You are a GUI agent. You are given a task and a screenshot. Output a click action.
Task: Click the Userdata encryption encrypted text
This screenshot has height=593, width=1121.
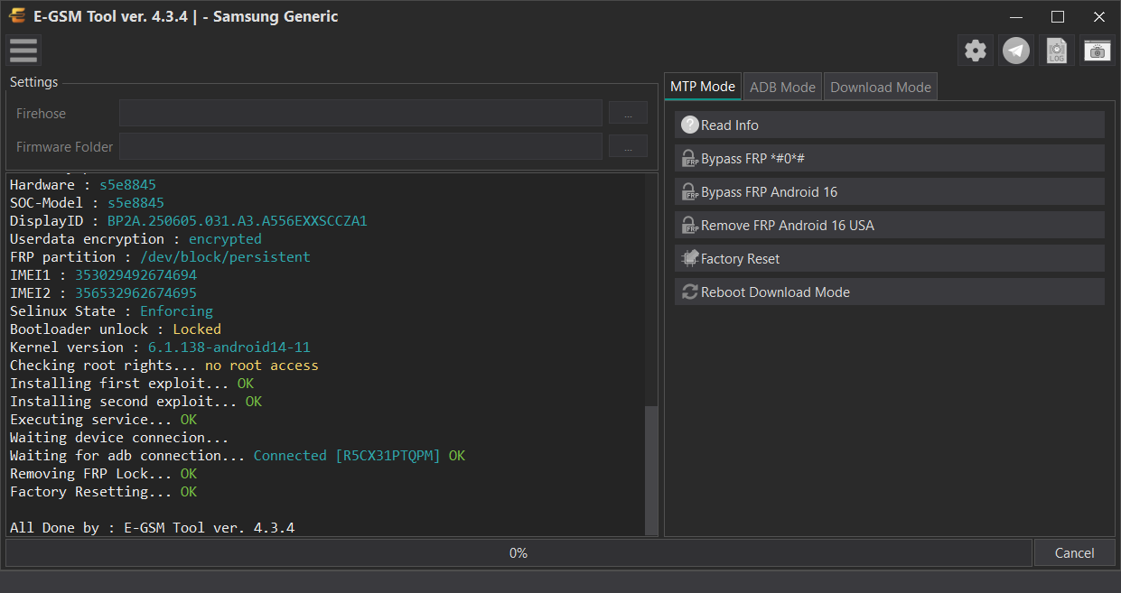pos(225,238)
